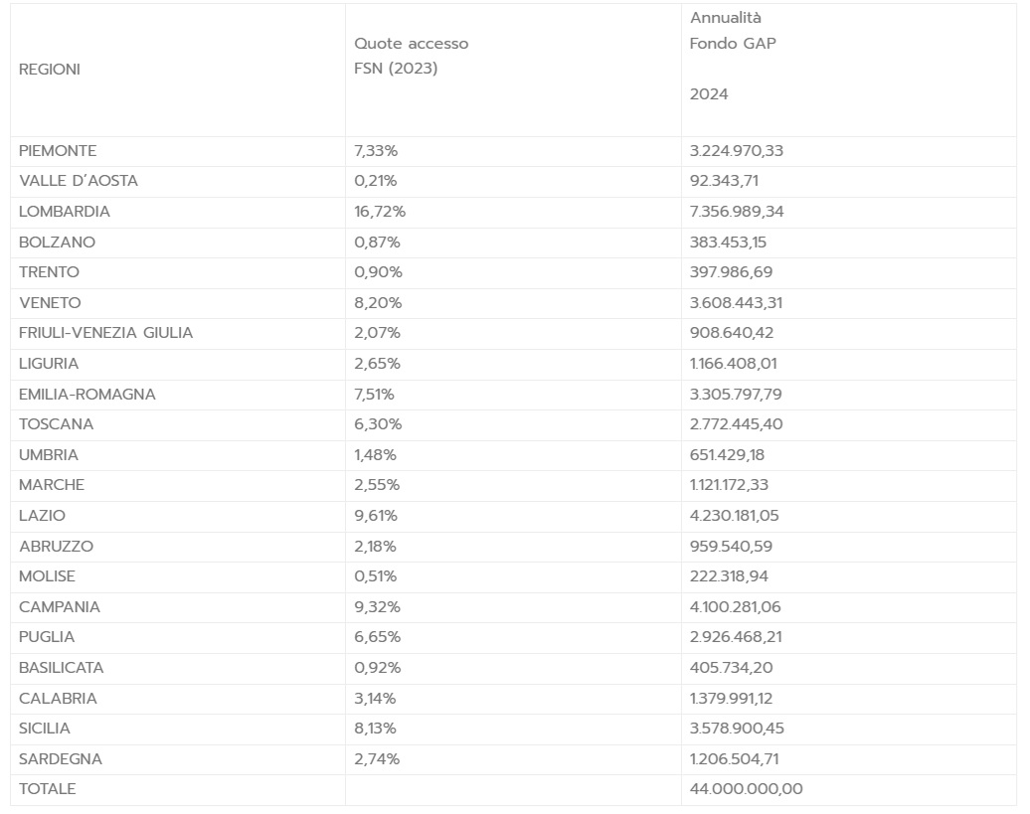
Task: Click the TOTALE row label
Action: (48, 789)
